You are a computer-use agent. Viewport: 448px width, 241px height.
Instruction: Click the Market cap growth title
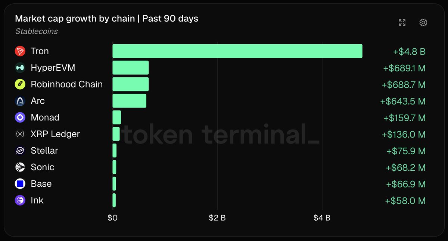pos(106,19)
